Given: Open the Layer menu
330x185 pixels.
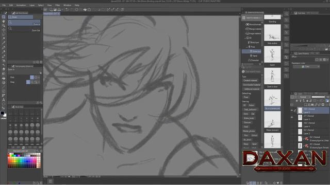Looking at the screenshot, I should click(x=32, y=5).
